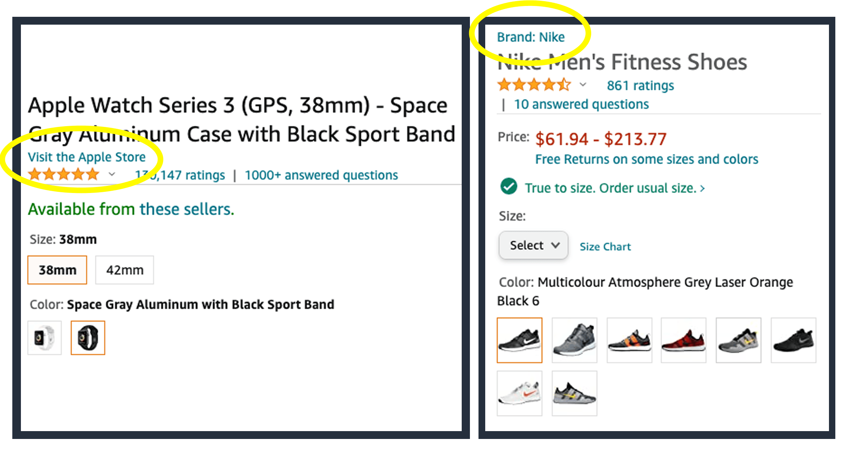This screenshot has width=851, height=455.
Task: Choose the red Nike shoe thumbnail
Action: click(x=683, y=340)
